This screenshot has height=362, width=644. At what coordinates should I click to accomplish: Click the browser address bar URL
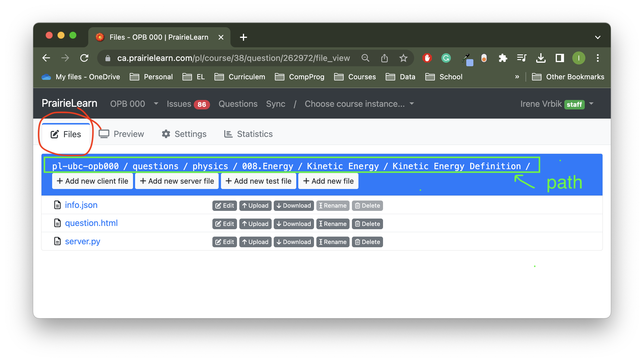pos(233,58)
